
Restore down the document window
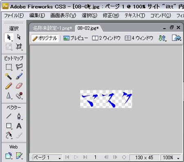point(172,28)
